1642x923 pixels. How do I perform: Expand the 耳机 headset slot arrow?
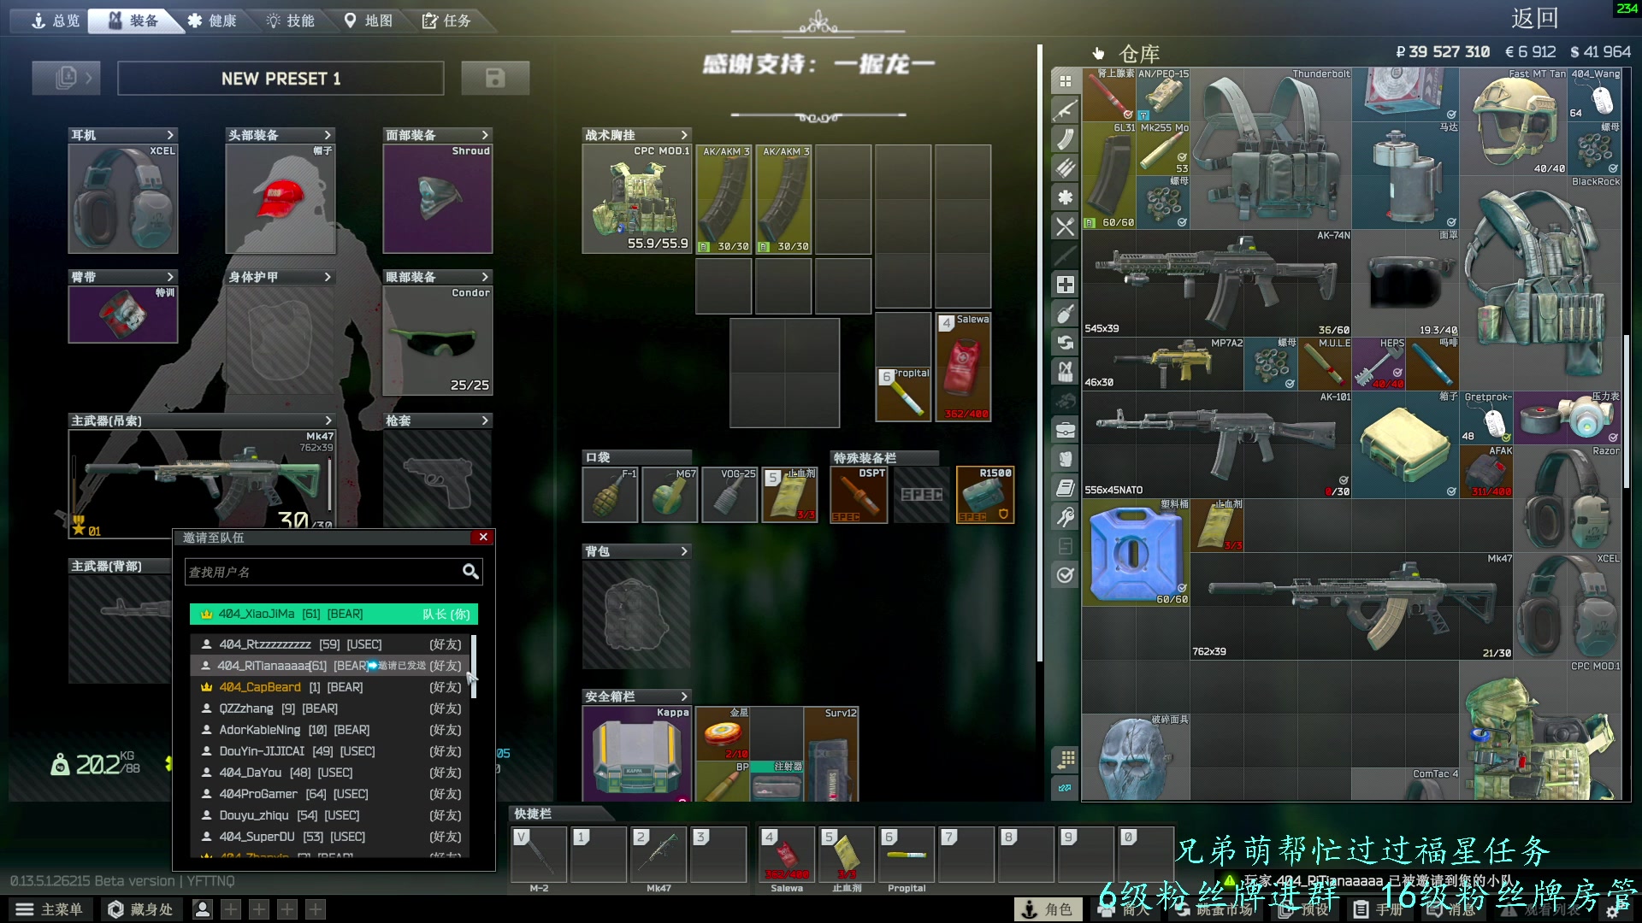[169, 135]
